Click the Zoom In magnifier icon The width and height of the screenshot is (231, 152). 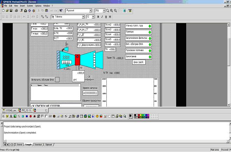pos(112,11)
